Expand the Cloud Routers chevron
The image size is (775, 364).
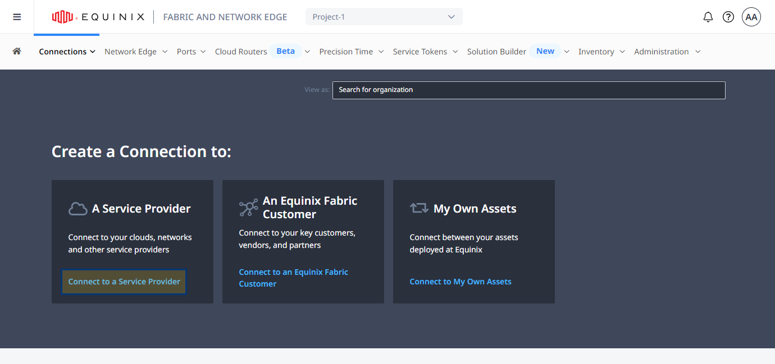coord(307,52)
